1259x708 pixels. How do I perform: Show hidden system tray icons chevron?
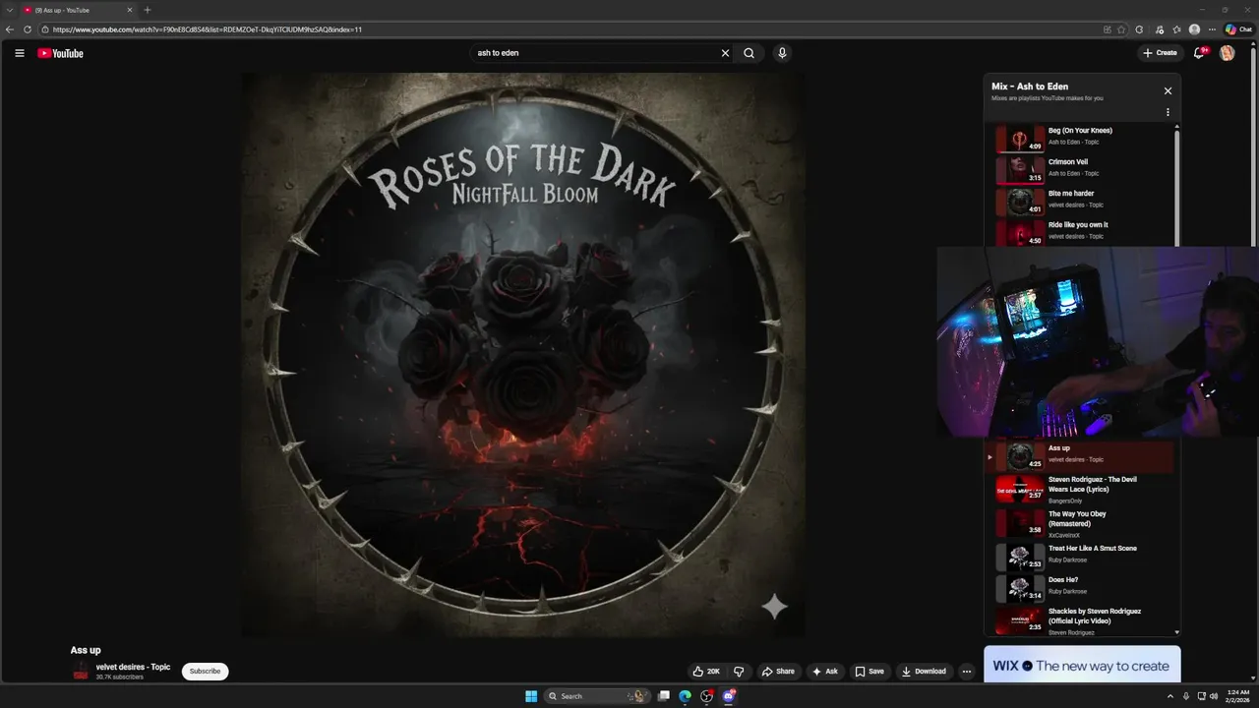[x=1171, y=696]
